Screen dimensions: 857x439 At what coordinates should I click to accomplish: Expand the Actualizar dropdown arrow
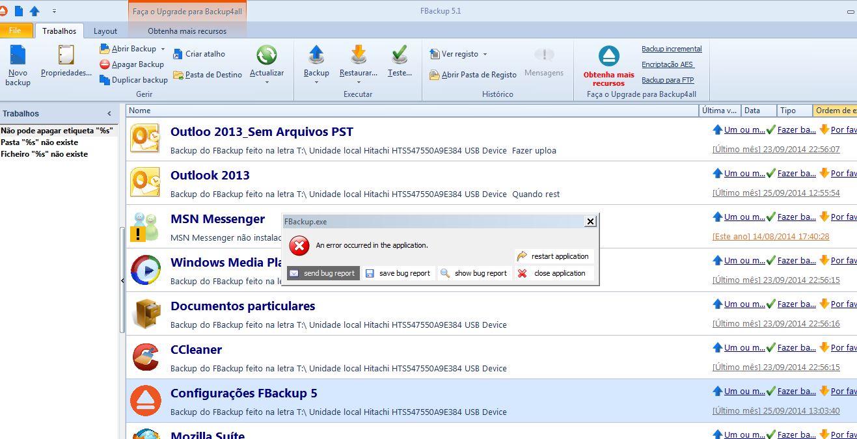[267, 82]
